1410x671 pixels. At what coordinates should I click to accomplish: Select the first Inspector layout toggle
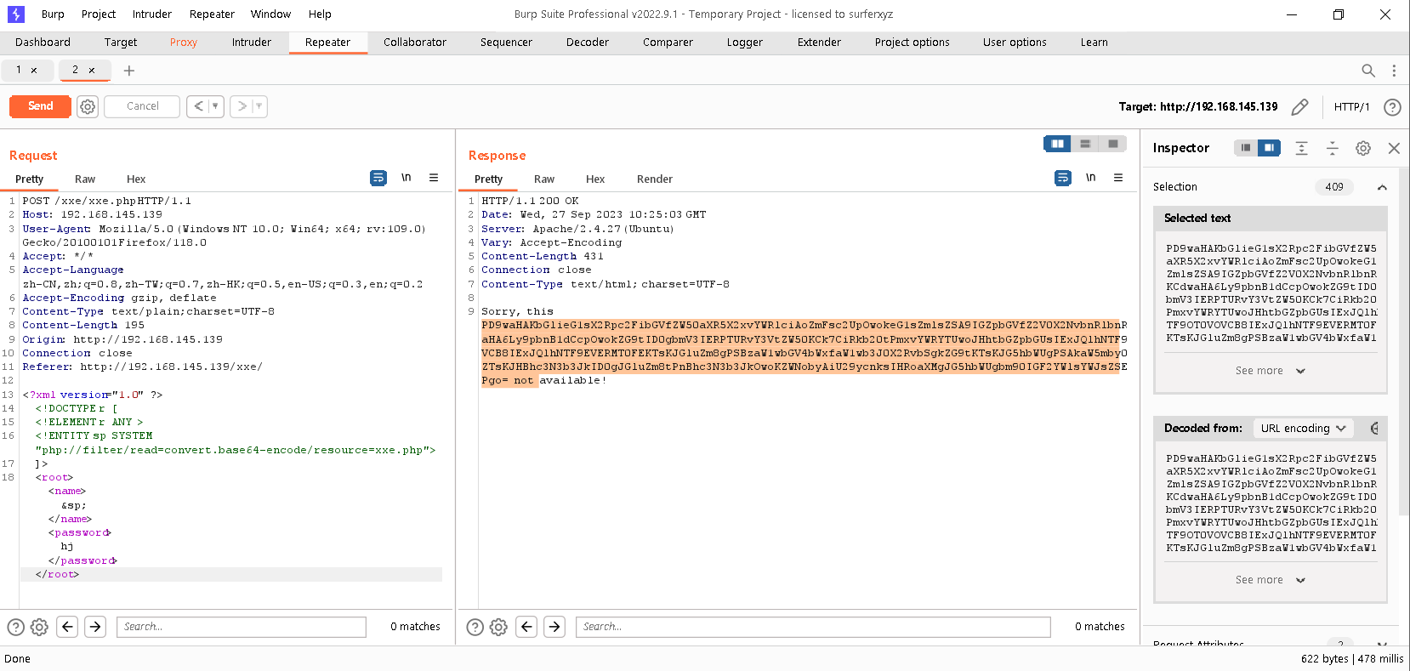click(1246, 148)
